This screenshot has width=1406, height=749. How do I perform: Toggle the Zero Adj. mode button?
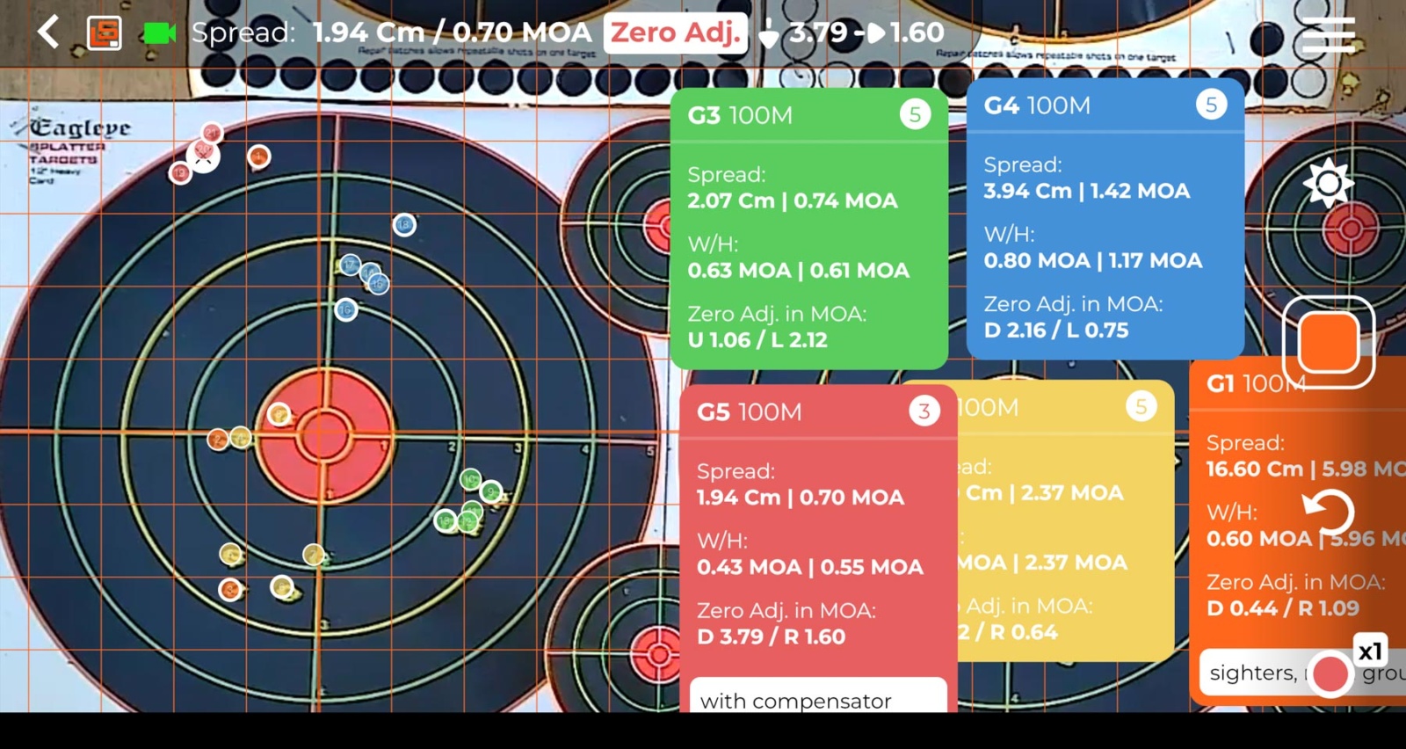tap(675, 33)
